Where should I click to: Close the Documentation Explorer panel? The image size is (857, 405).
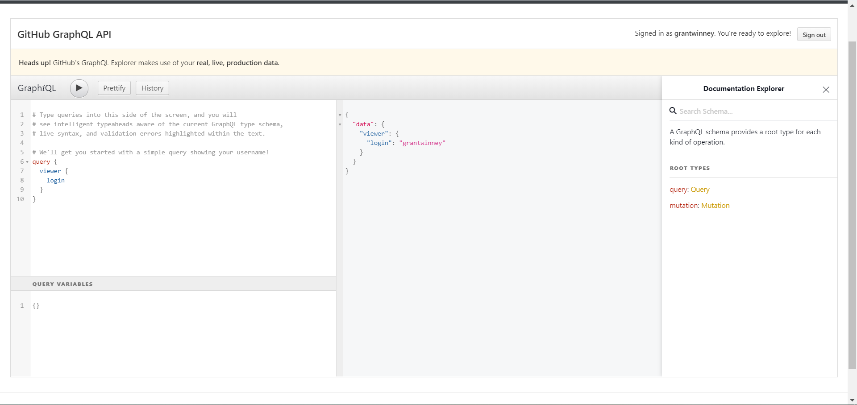(x=826, y=90)
